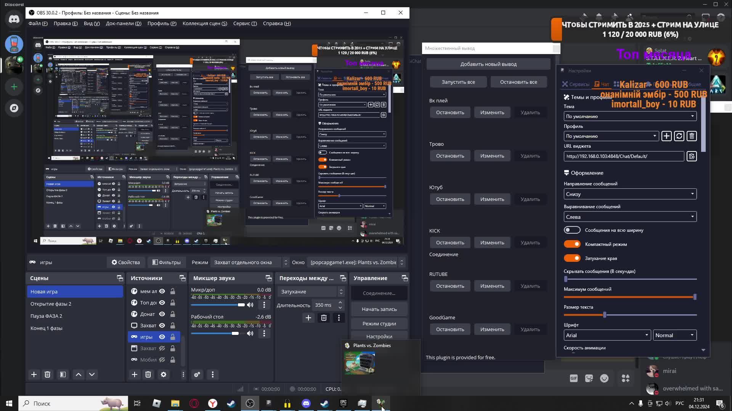The width and height of the screenshot is (732, 411).
Task: Open the Справка menu in OBS
Action: point(277,24)
